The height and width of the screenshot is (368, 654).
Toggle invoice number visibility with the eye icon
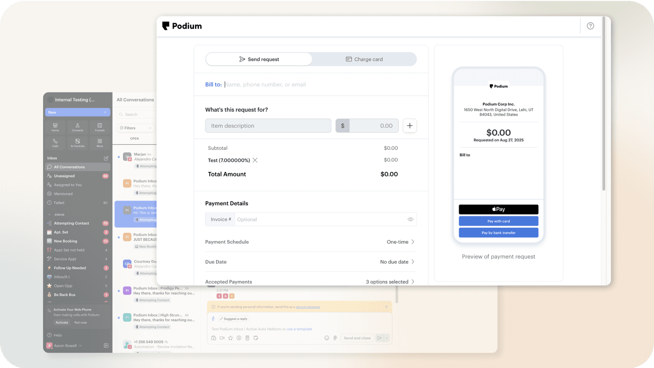click(x=411, y=219)
